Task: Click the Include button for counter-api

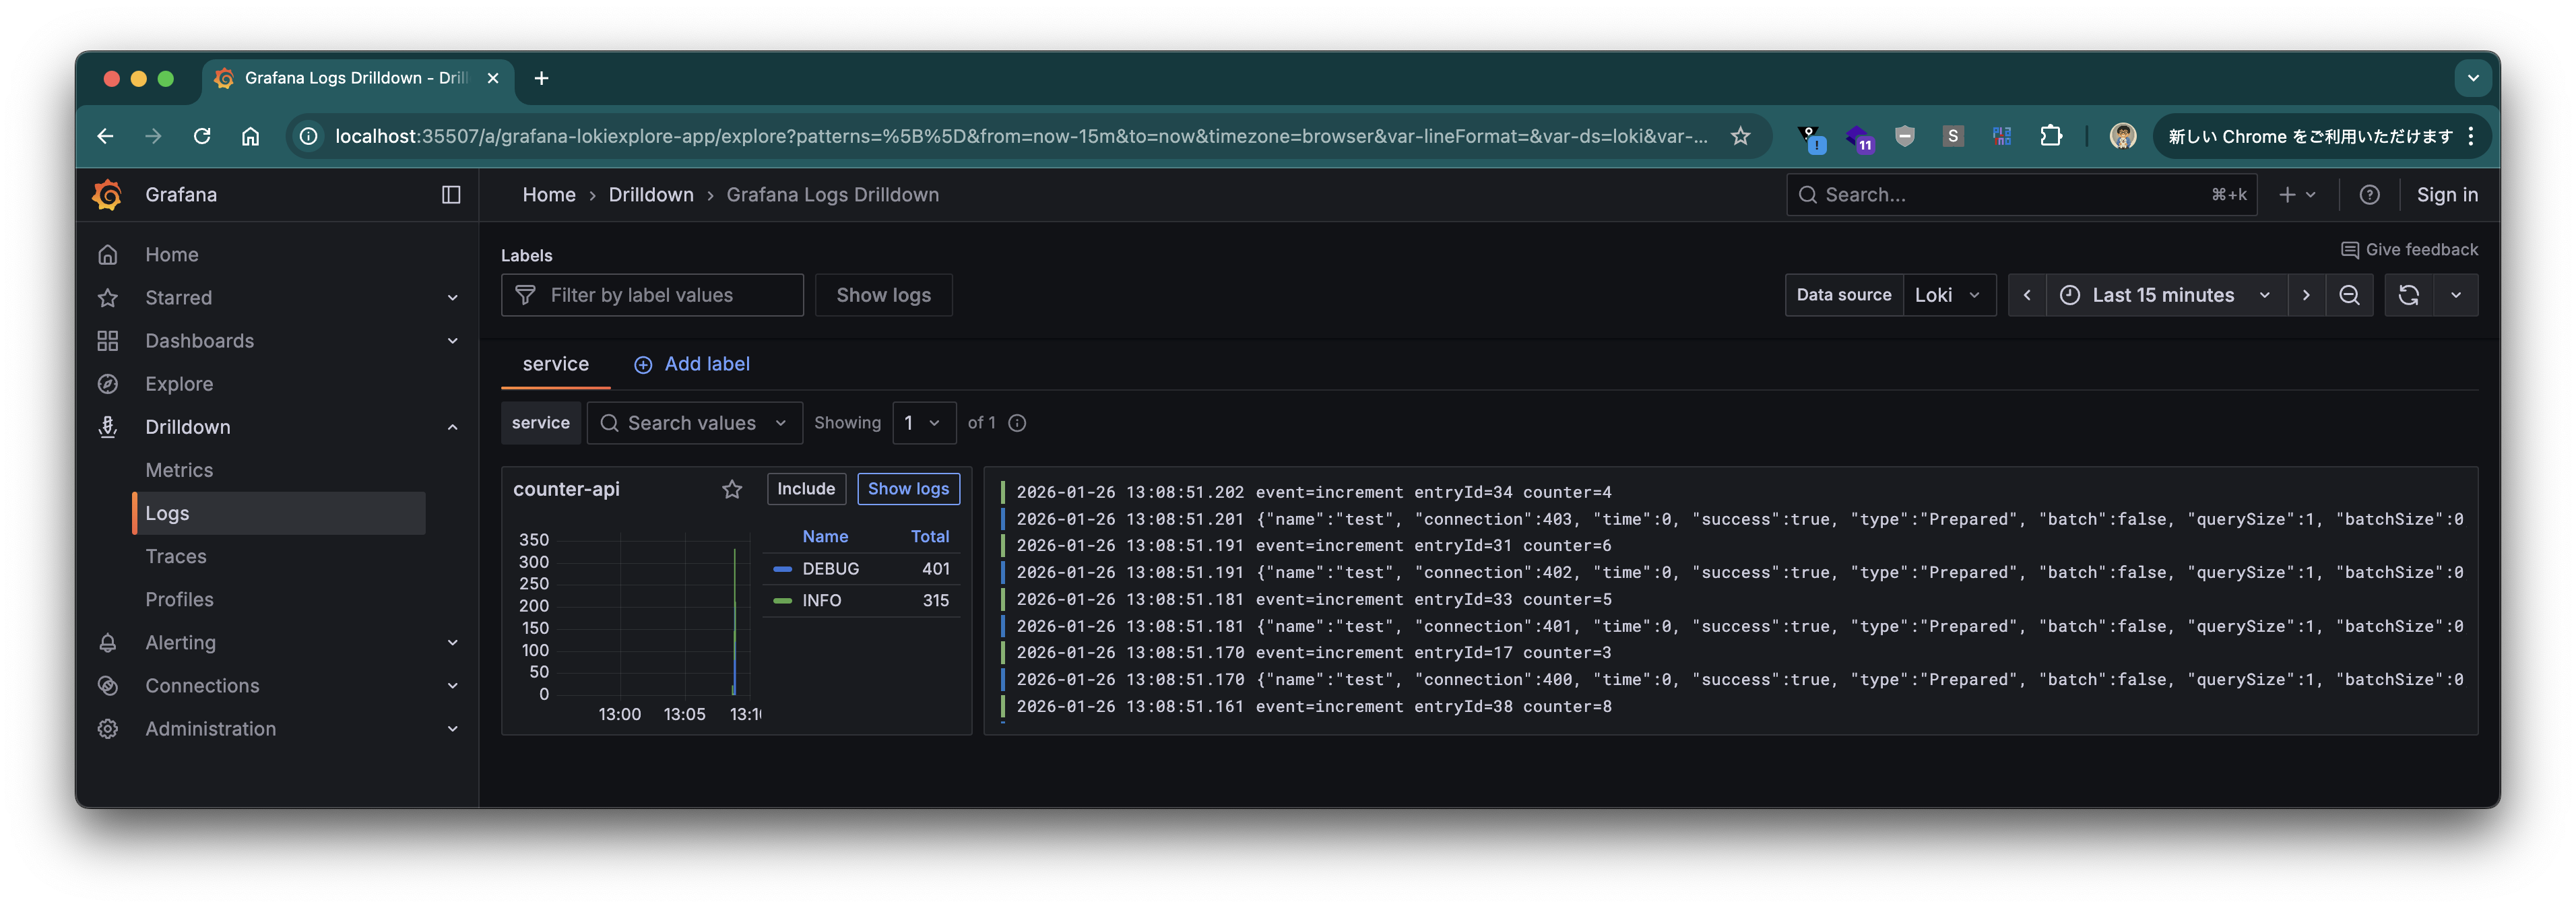Action: click(806, 489)
